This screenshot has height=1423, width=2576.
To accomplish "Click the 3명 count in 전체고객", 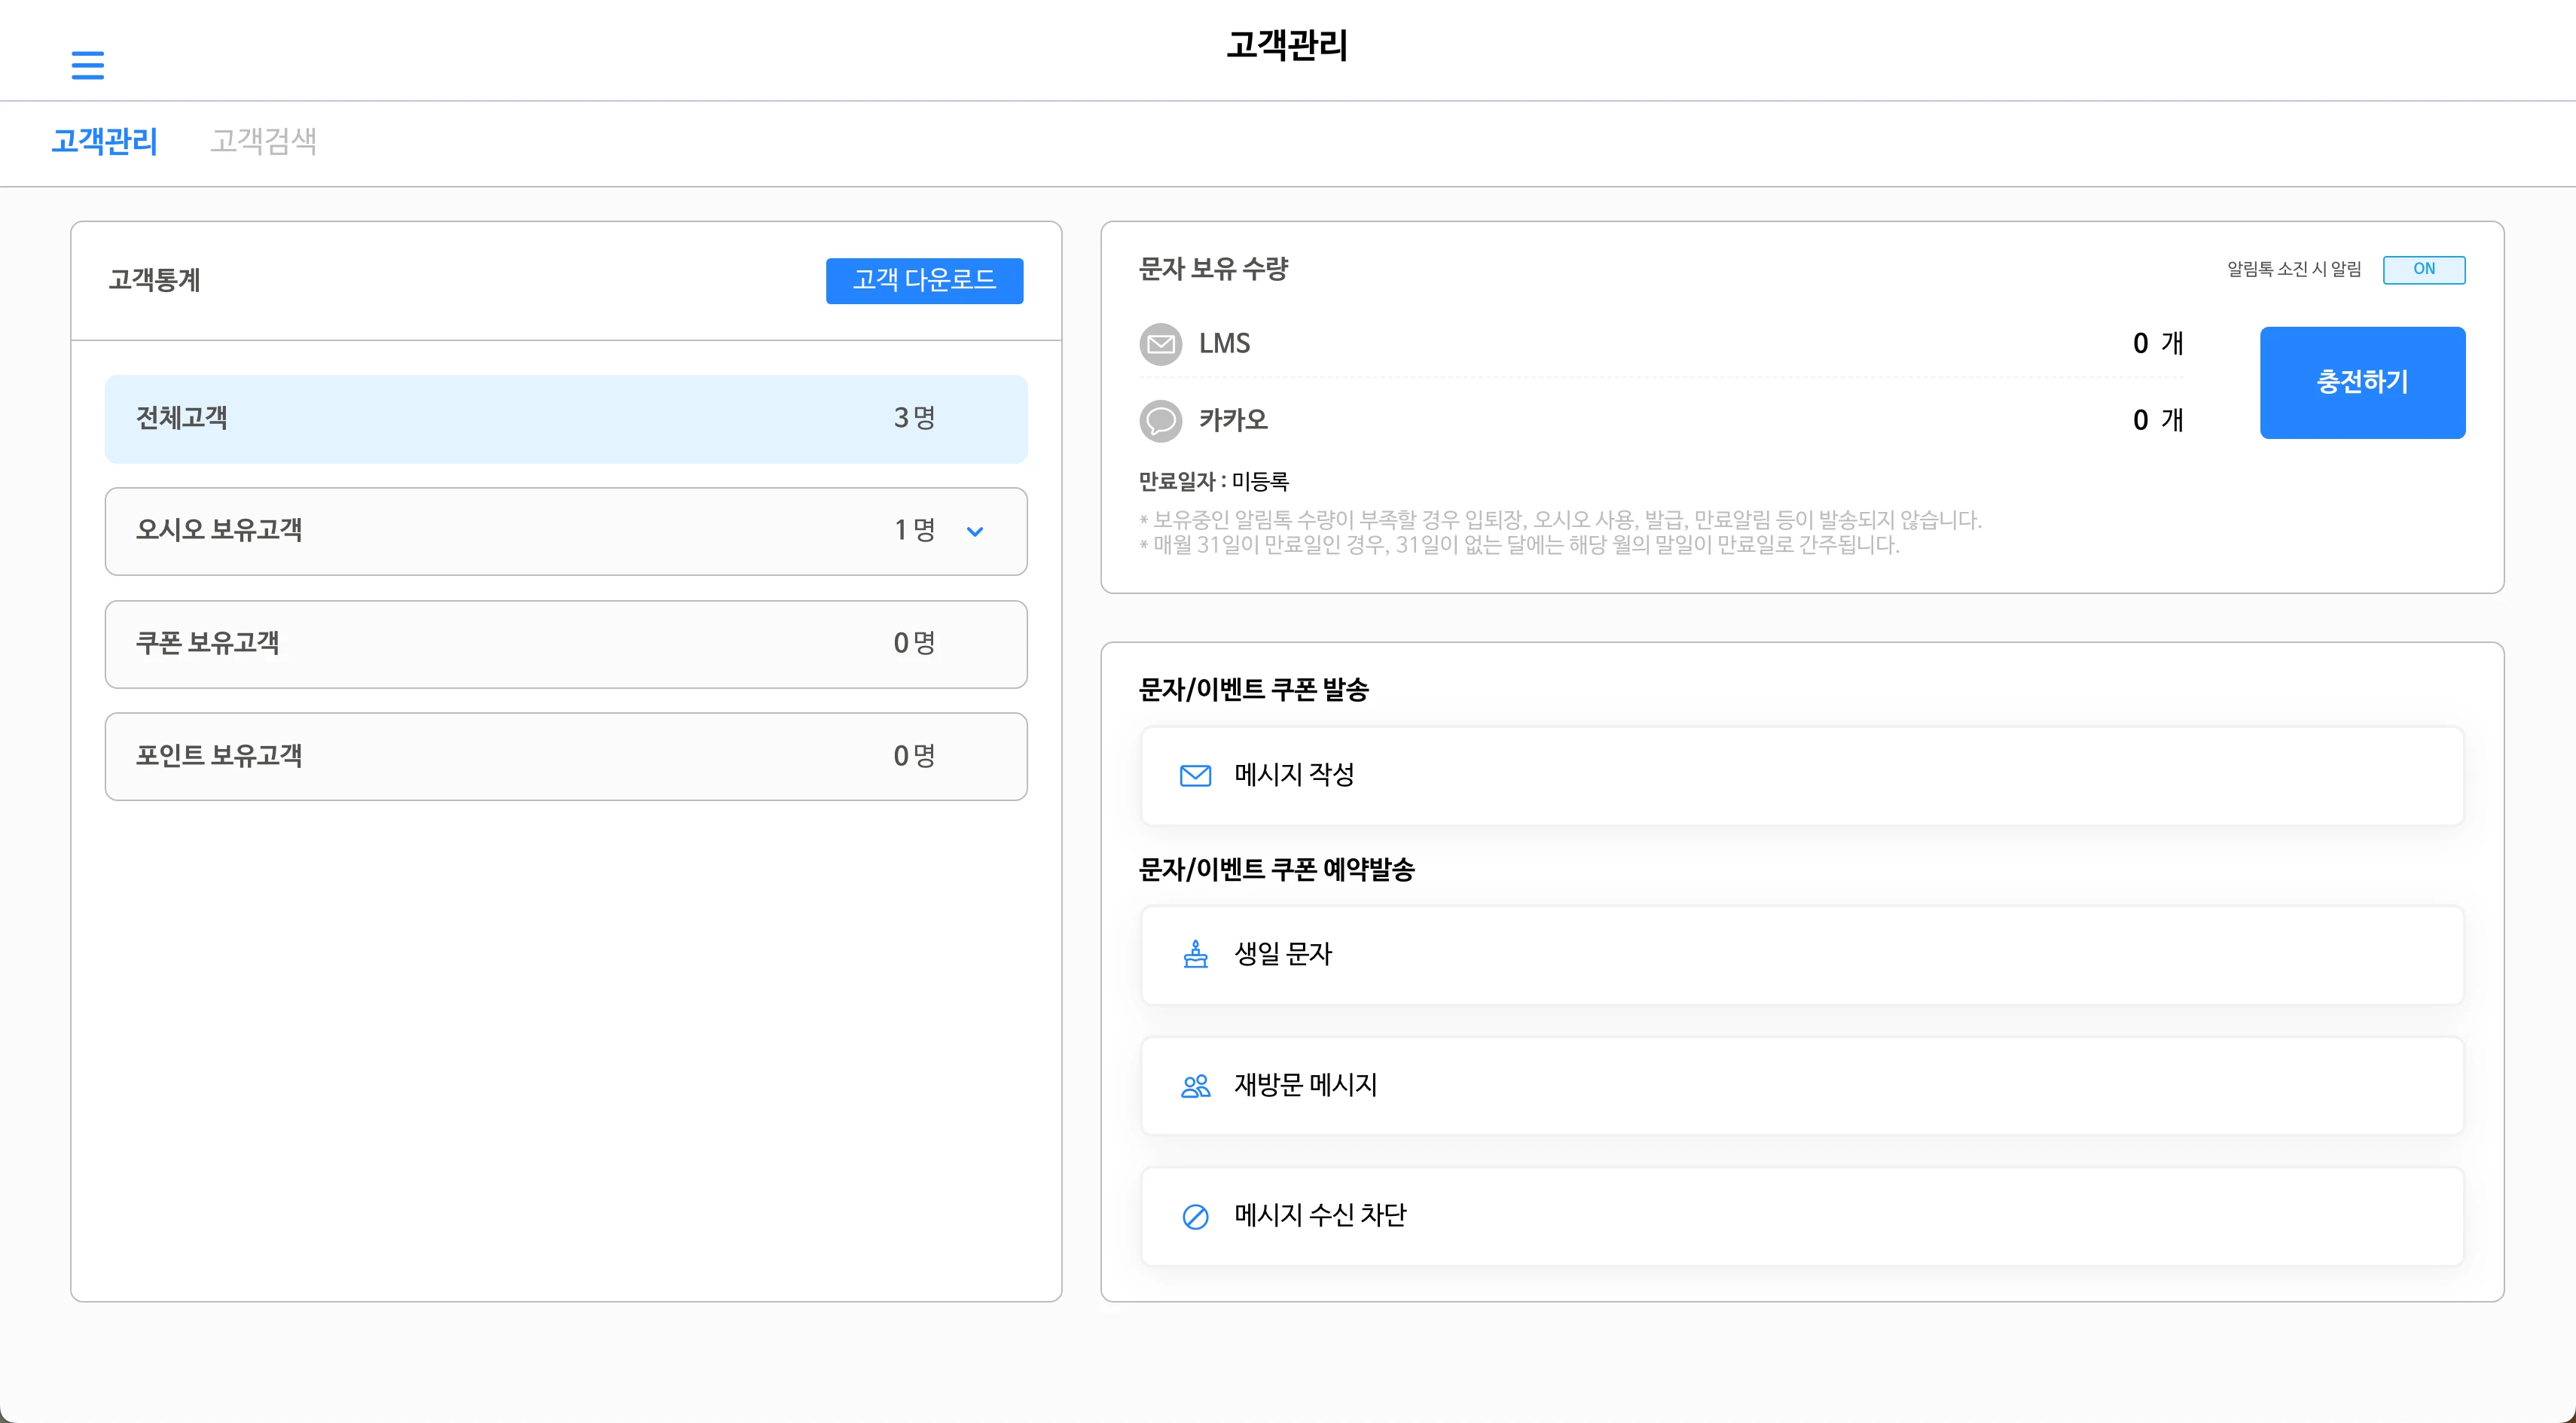I will tap(914, 419).
